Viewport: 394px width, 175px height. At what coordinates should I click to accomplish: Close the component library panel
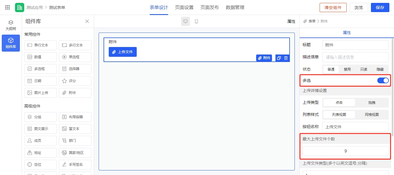87,21
